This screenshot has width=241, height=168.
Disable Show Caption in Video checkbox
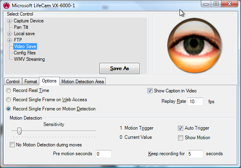150,91
